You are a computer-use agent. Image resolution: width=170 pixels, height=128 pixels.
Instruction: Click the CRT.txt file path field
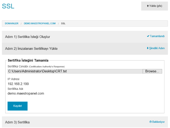coord(75,71)
